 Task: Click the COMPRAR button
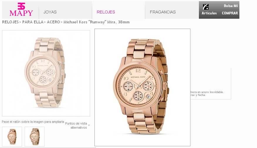coord(230,13)
